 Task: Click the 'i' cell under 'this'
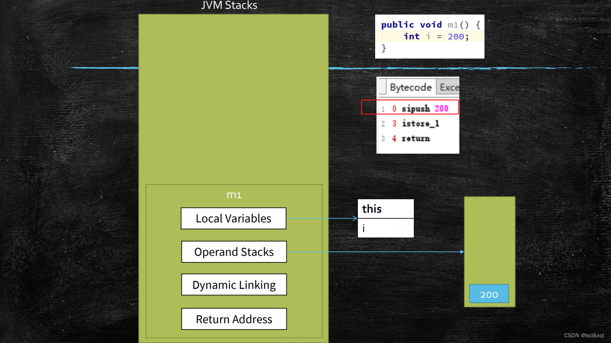click(386, 228)
